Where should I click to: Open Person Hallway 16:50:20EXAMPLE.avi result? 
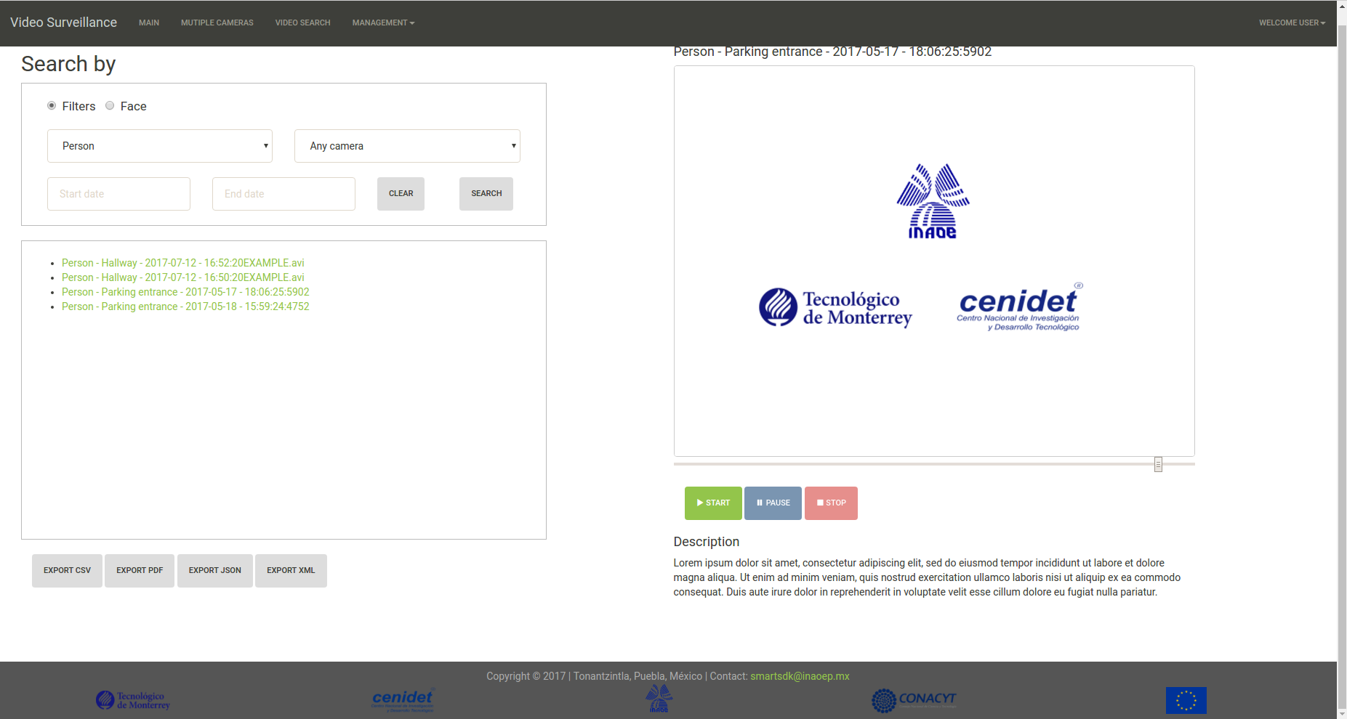[x=183, y=277]
